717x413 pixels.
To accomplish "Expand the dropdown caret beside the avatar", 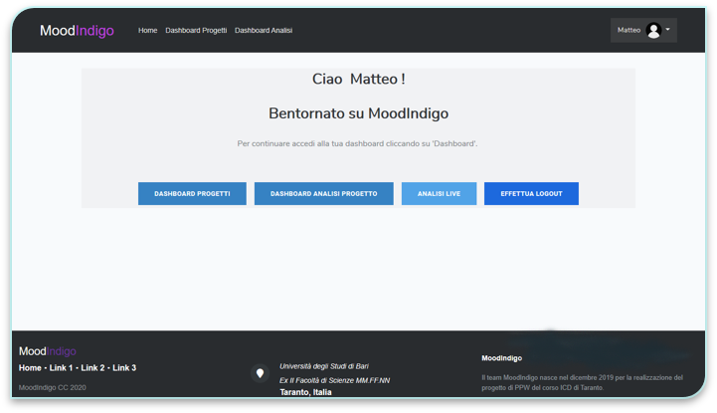I will [x=668, y=30].
